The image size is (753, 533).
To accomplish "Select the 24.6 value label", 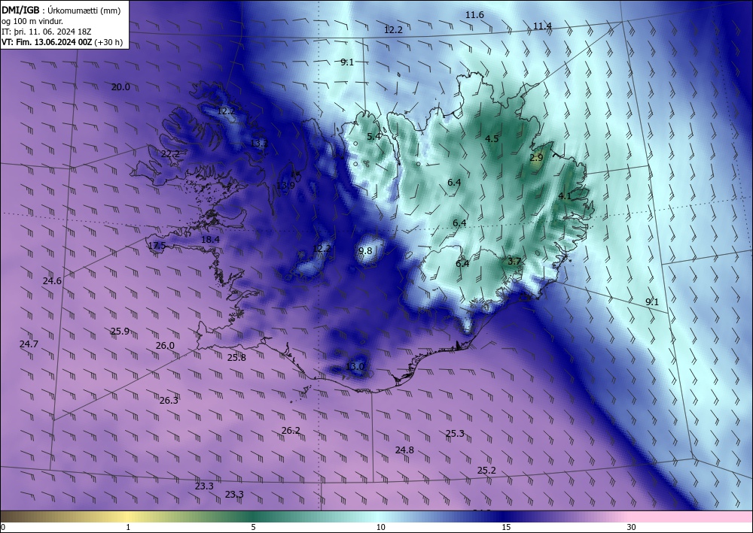I will coord(52,281).
